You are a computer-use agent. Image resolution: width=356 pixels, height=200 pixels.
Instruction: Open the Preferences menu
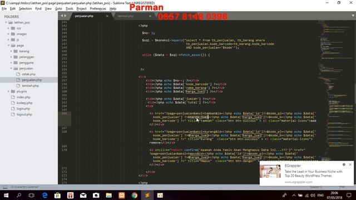98,9
